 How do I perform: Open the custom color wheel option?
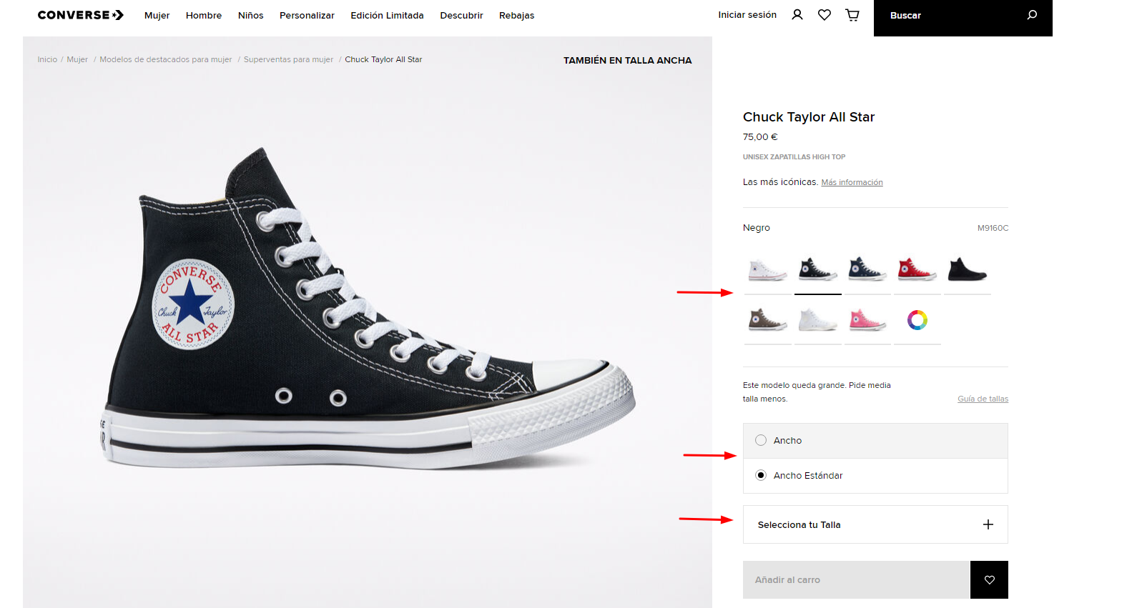[917, 320]
